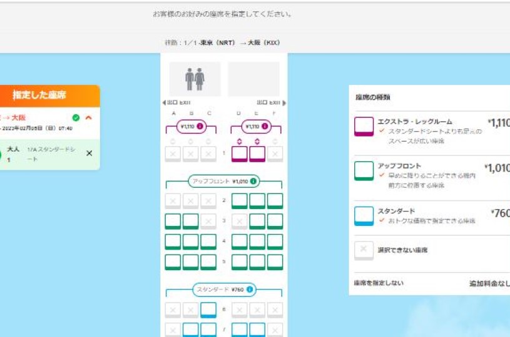The width and height of the screenshot is (510, 337).
Task: Pick upfront seat 3E
Action: pyautogui.click(x=257, y=221)
